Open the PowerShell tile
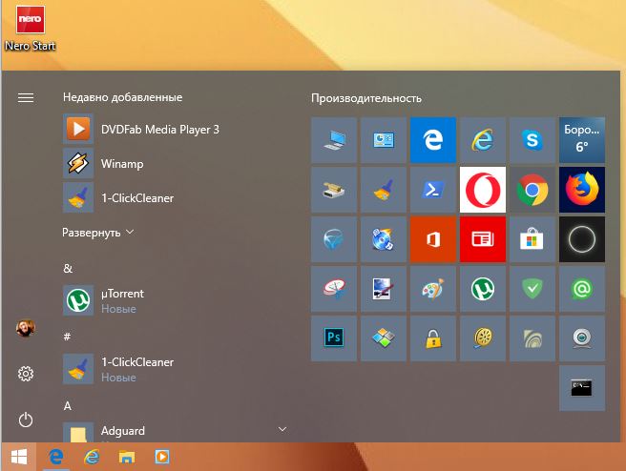This screenshot has width=626, height=471. [433, 190]
